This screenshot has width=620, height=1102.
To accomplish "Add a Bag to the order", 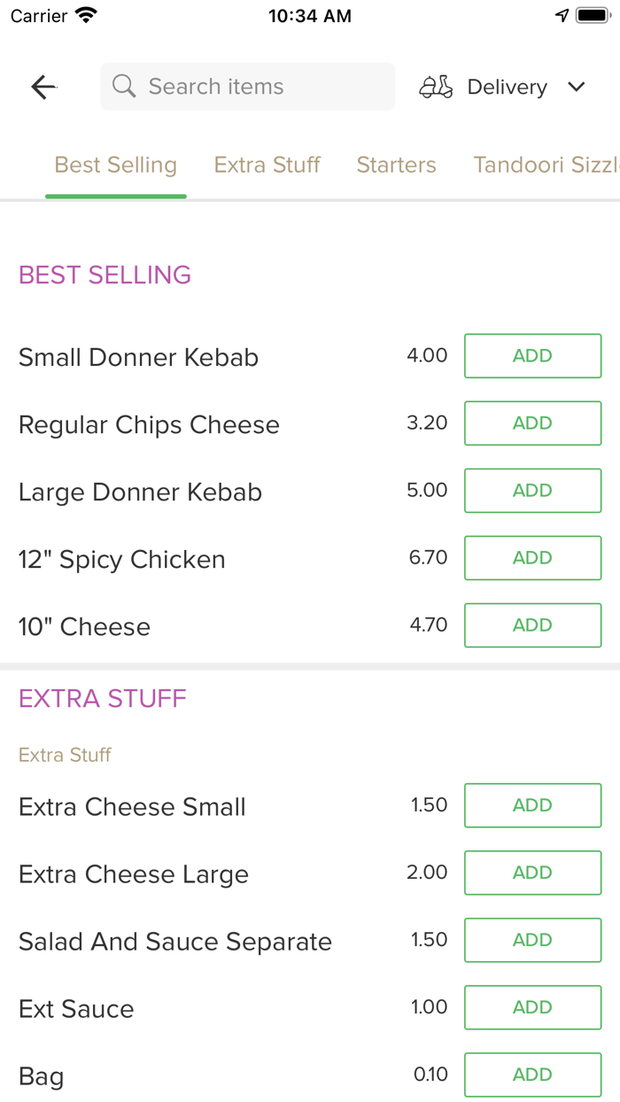I will [x=532, y=1075].
